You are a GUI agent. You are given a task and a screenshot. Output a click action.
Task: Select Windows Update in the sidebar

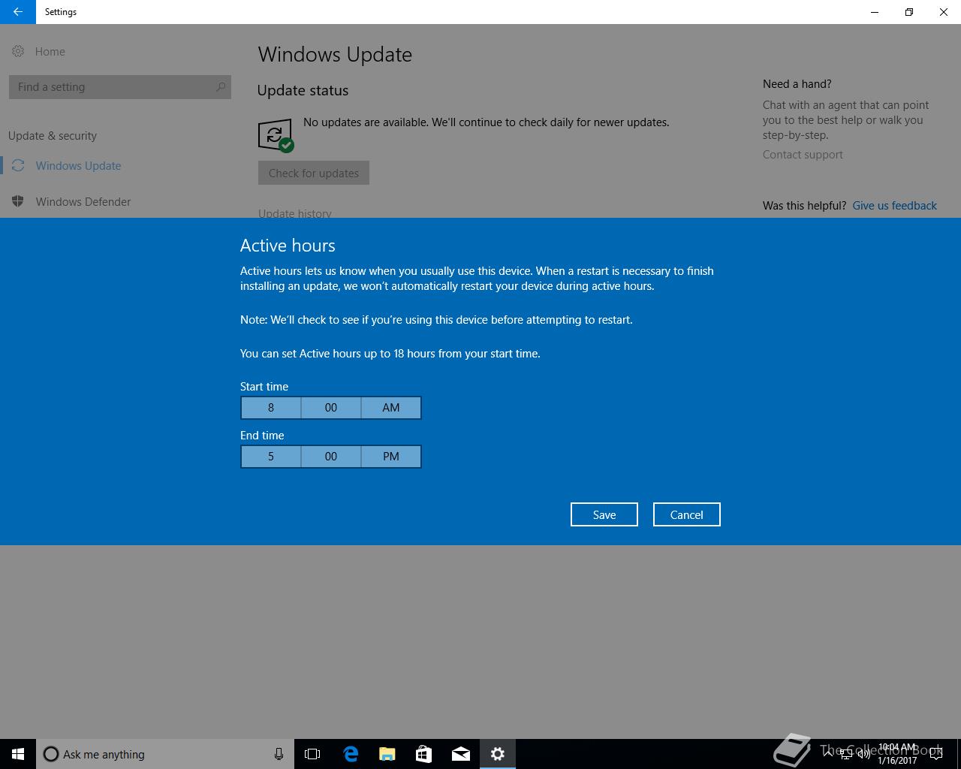coord(78,165)
